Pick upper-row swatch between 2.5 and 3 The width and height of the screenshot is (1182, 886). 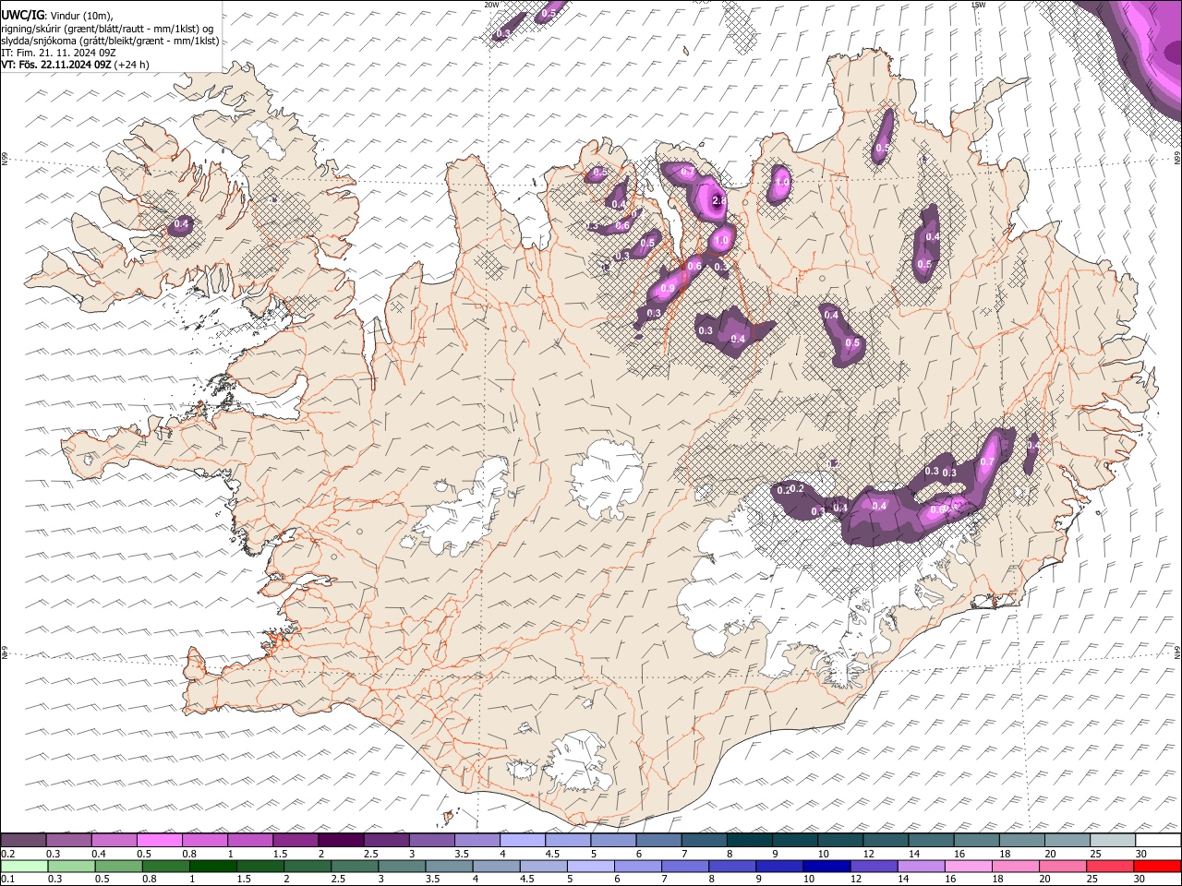click(386, 840)
